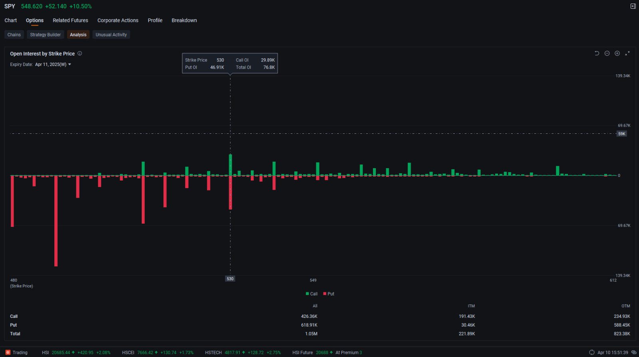The image size is (639, 357).
Task: Click the tallest red put bar
Action: pyautogui.click(x=56, y=221)
